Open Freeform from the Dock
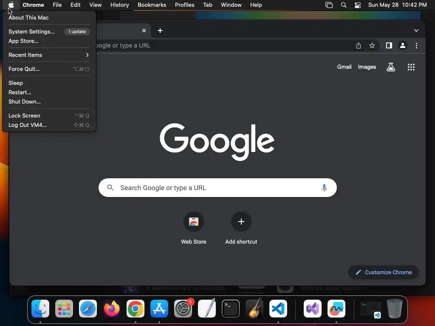The width and height of the screenshot is (435, 326). click(336, 309)
